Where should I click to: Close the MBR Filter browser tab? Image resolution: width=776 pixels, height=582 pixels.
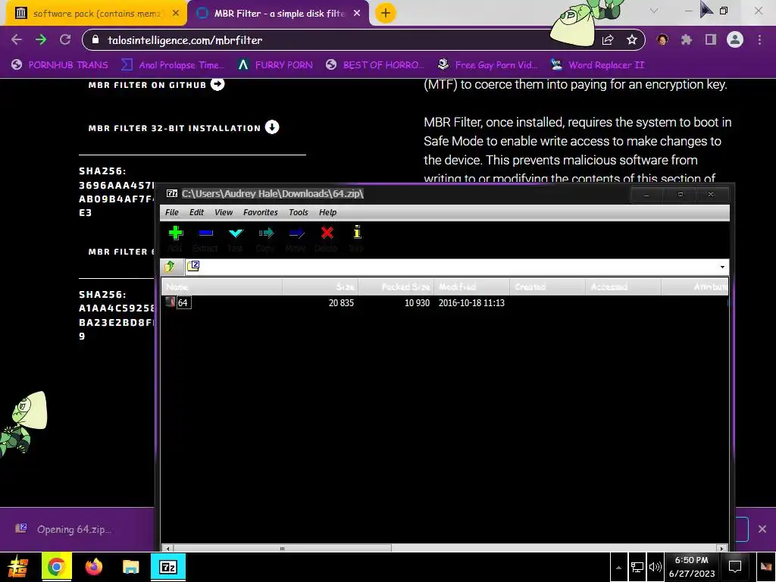point(357,14)
